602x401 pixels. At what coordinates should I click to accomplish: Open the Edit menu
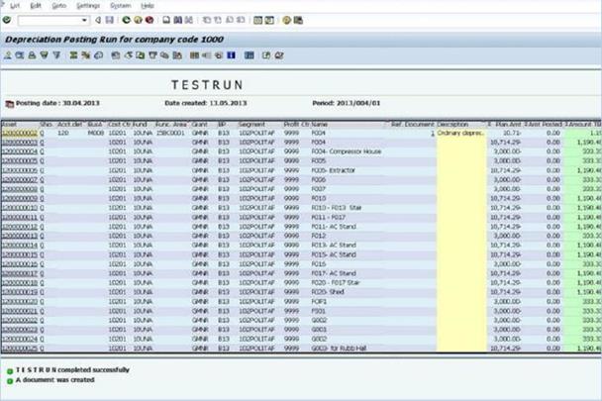point(36,6)
